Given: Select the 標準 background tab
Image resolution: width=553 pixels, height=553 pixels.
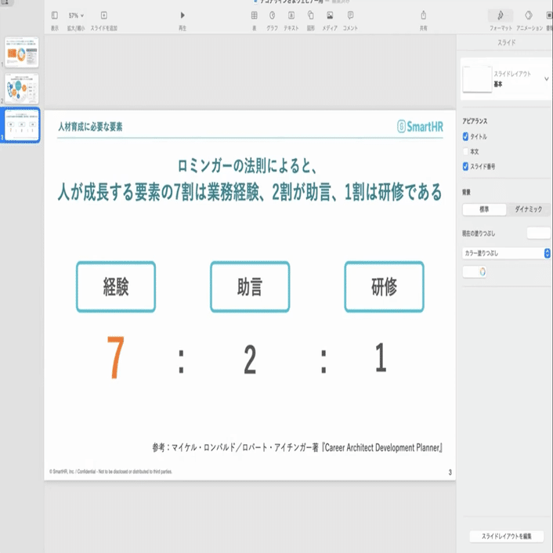Looking at the screenshot, I should [x=484, y=209].
